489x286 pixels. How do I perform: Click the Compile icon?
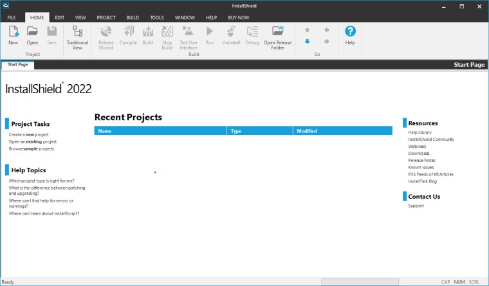pos(128,31)
